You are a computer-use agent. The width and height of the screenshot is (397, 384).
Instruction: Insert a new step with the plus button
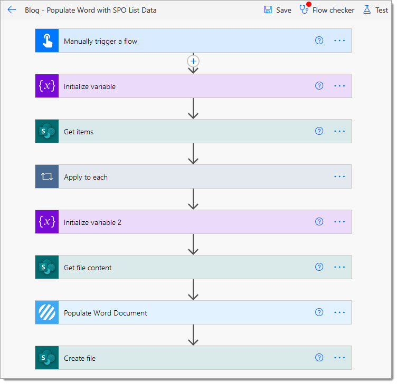193,61
